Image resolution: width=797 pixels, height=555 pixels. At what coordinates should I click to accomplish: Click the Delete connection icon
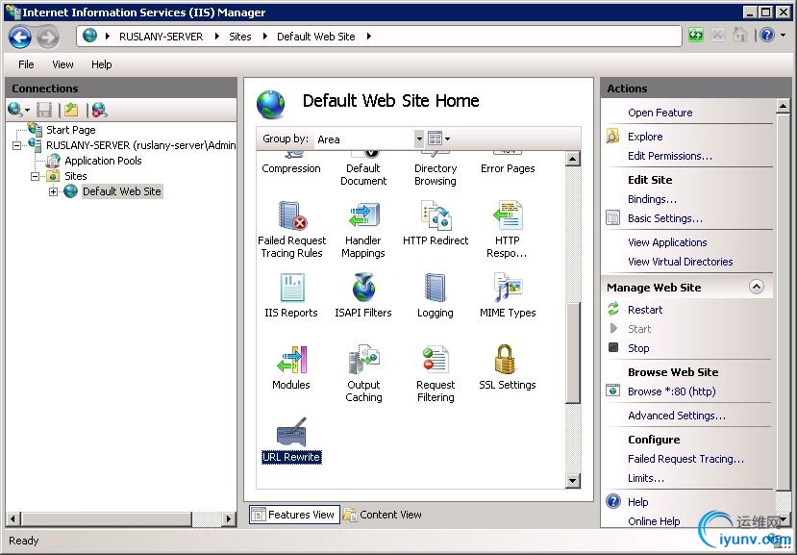click(99, 110)
